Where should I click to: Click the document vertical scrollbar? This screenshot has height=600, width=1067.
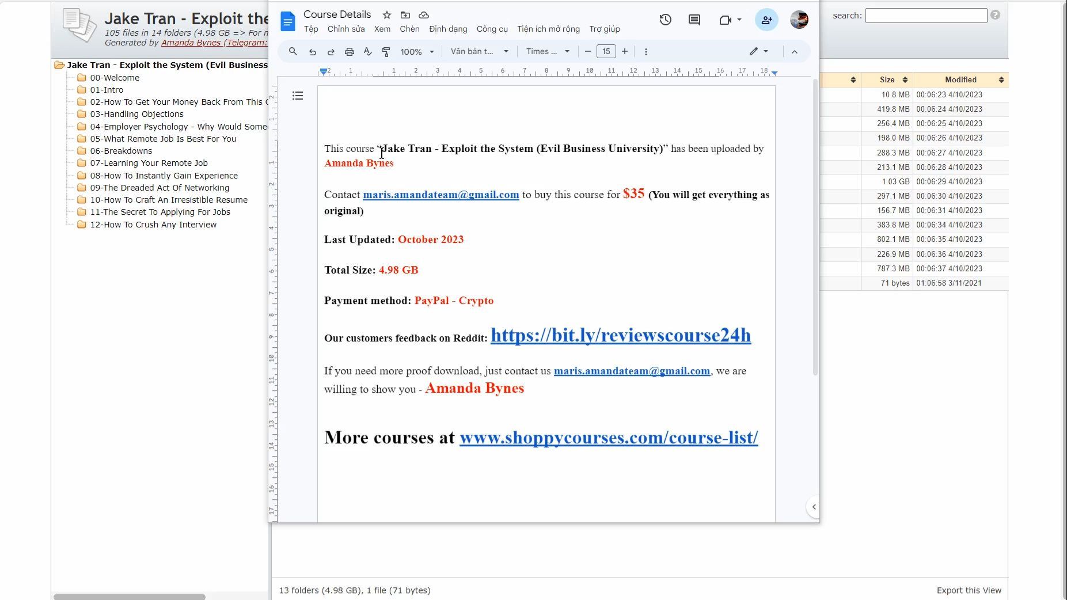click(x=815, y=227)
